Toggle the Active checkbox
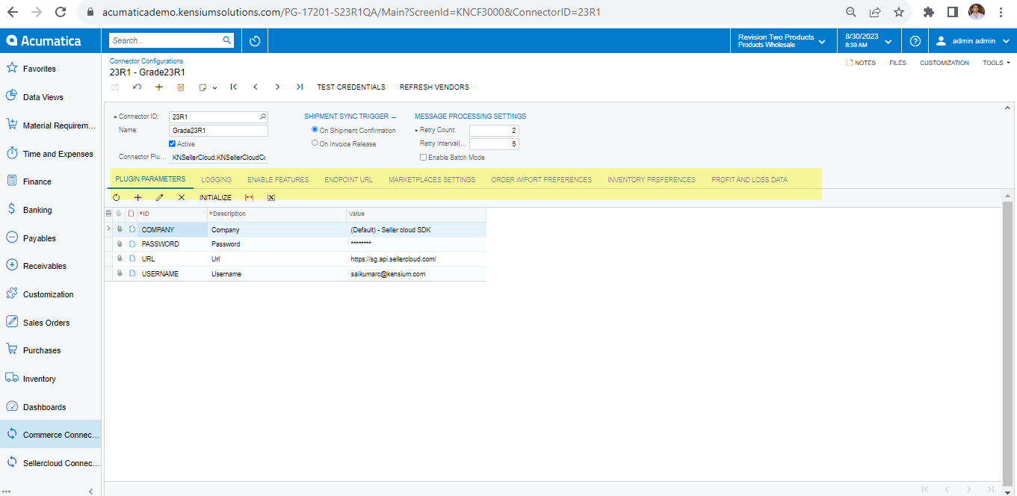 tap(173, 144)
